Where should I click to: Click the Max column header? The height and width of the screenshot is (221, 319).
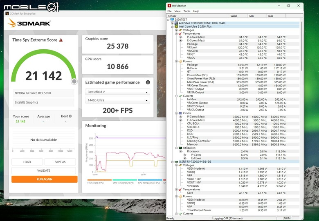pos(276,16)
